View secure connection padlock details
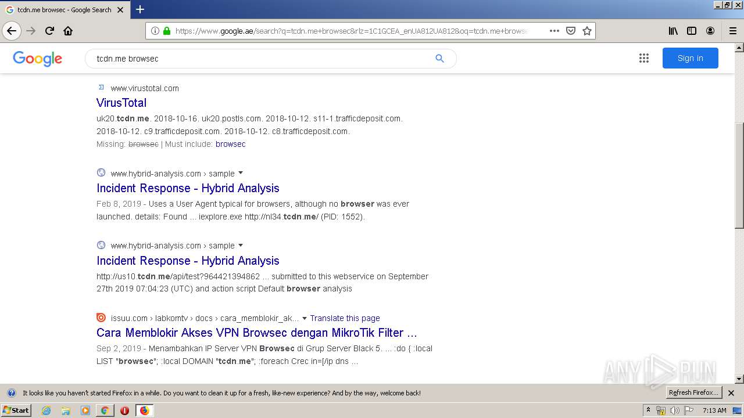The width and height of the screenshot is (744, 418). tap(167, 31)
